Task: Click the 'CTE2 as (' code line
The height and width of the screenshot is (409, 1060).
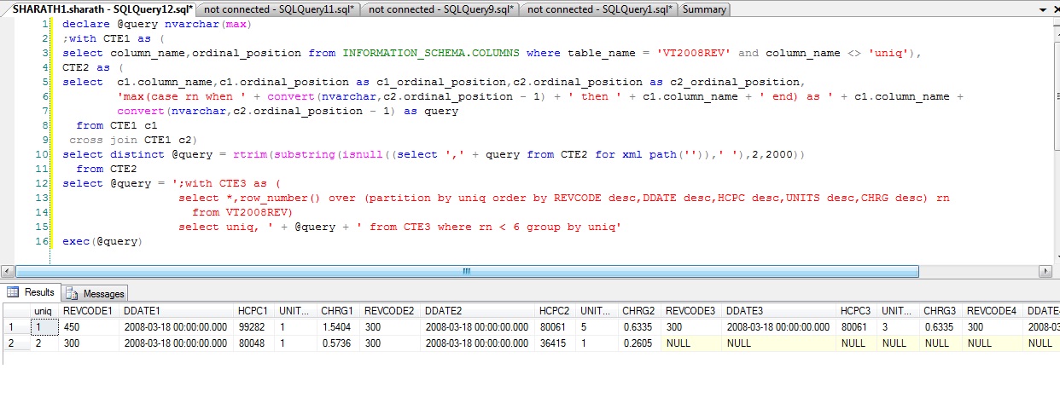Action: pyautogui.click(x=93, y=68)
